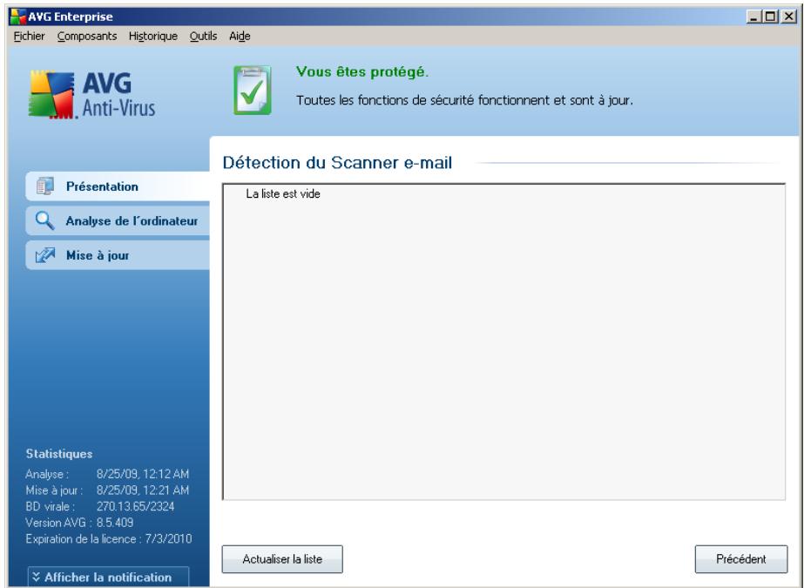The width and height of the screenshot is (804, 588).
Task: Click the 'La liste est vide' text
Action: tap(283, 193)
